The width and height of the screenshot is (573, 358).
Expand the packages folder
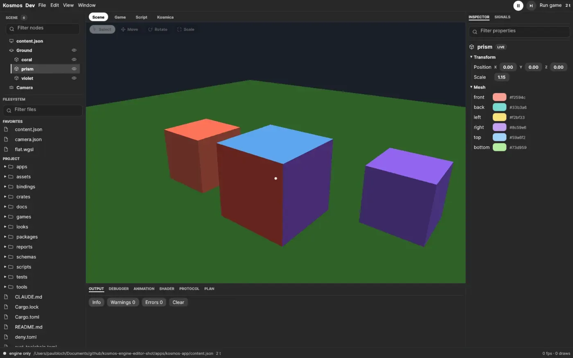pos(5,237)
